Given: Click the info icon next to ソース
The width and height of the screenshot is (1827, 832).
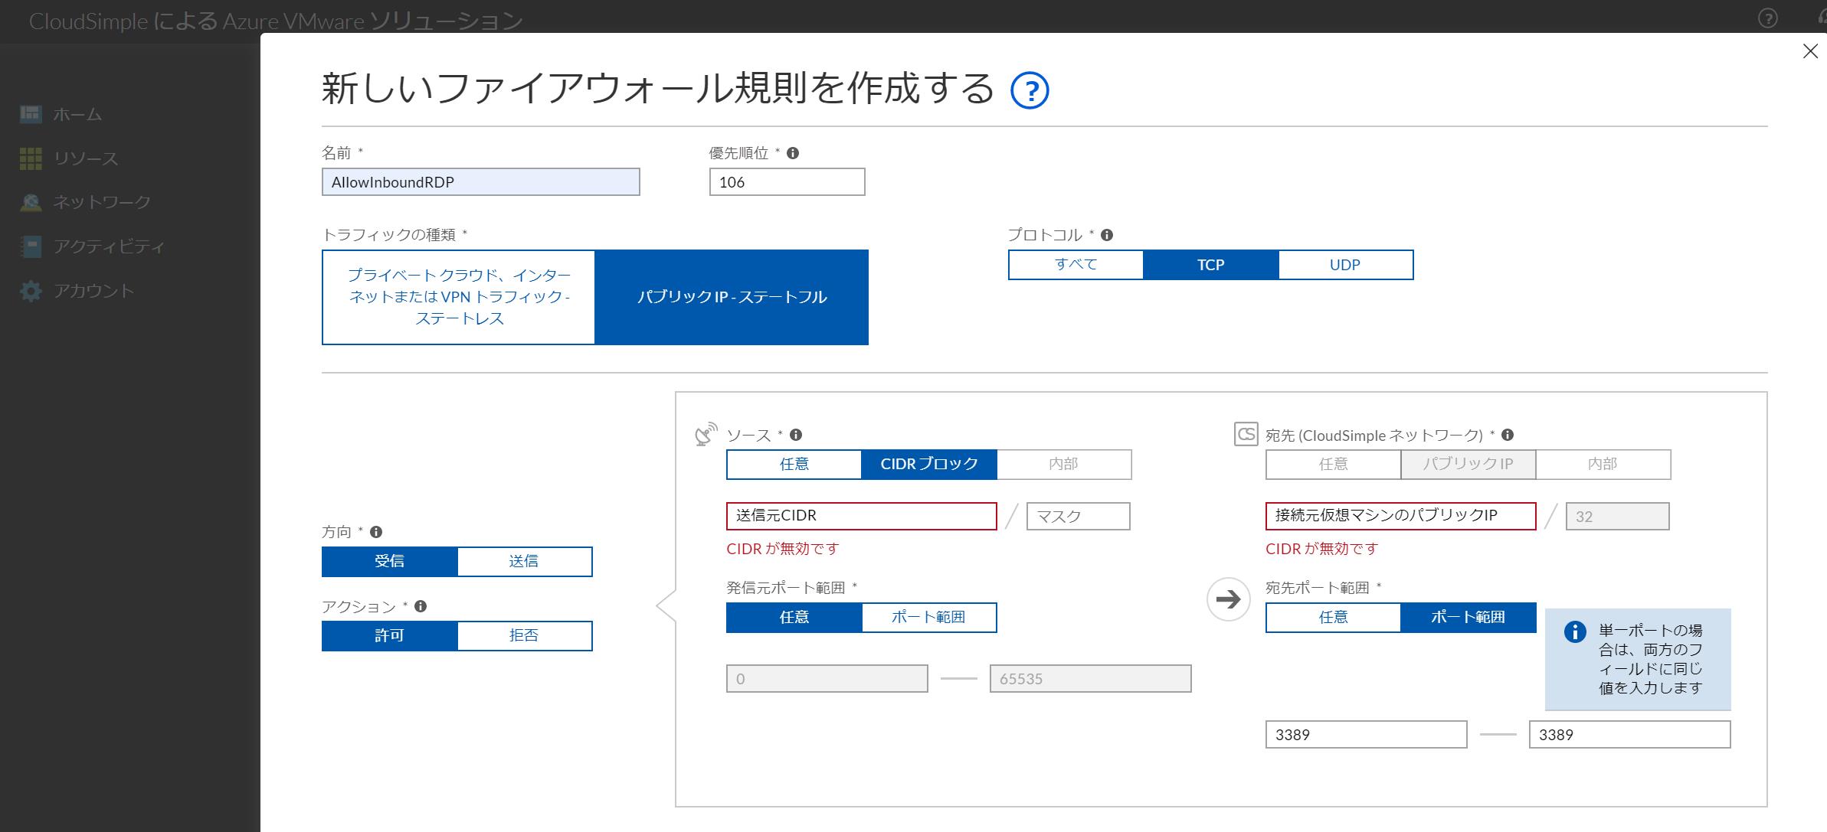Looking at the screenshot, I should [x=796, y=435].
